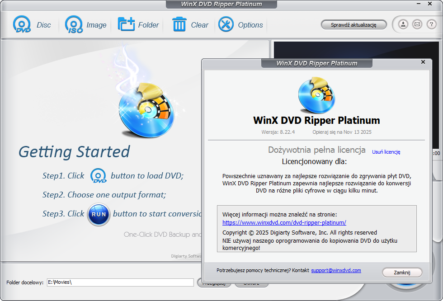
Task: Click the support@winxdvd.com email link
Action: click(336, 270)
